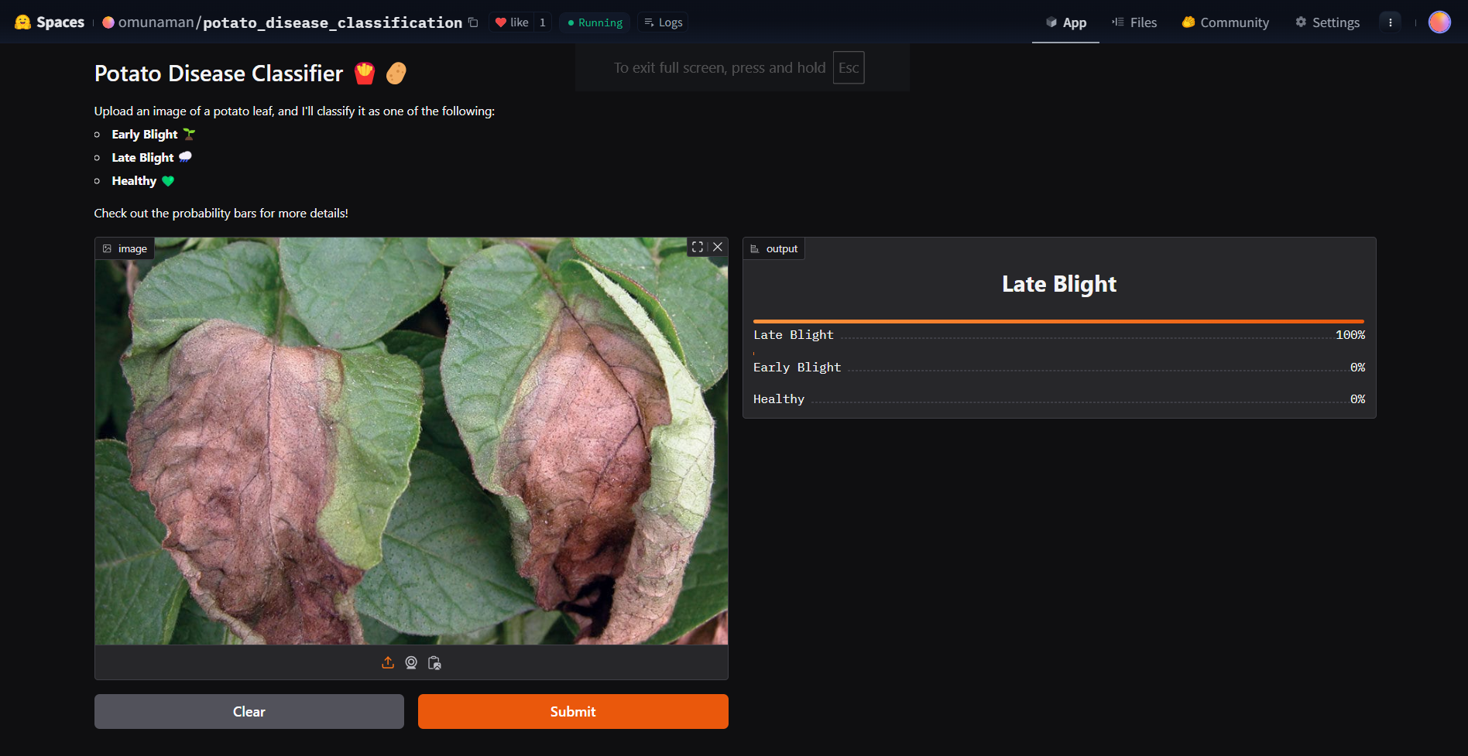Open the three-dot more options menu
1468x756 pixels.
1390,22
